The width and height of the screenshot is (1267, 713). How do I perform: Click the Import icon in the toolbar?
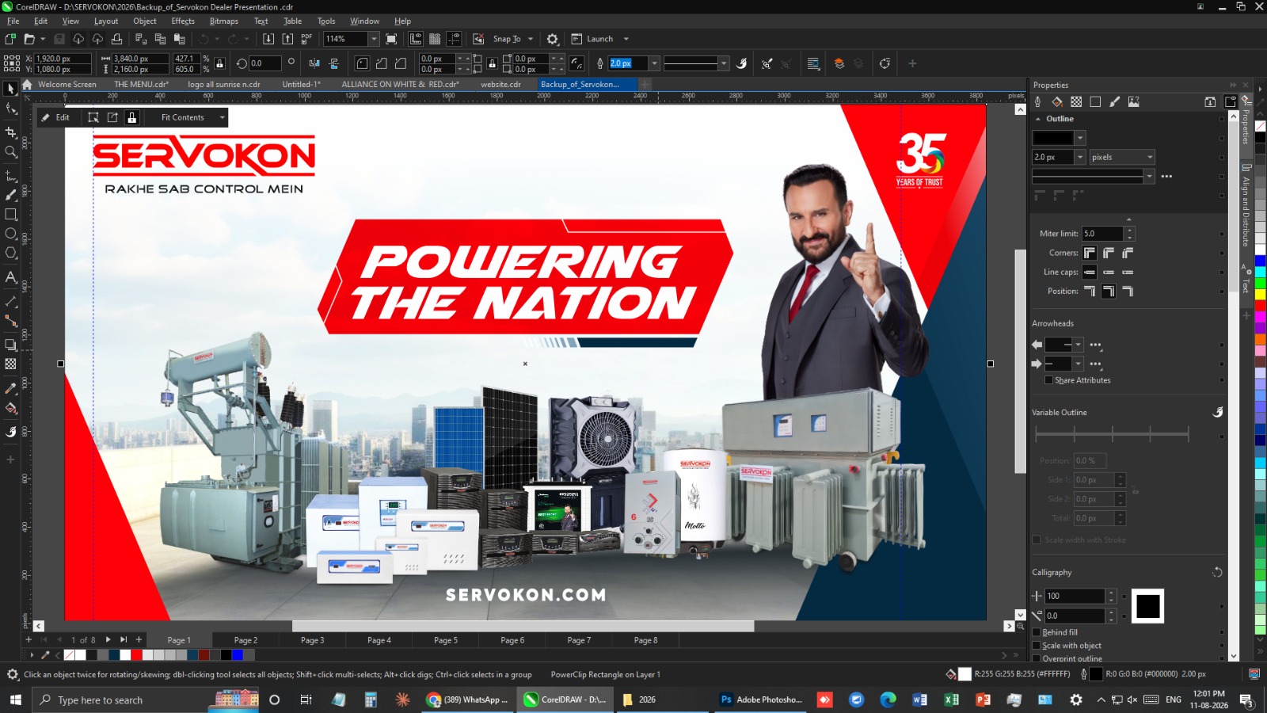tap(268, 39)
